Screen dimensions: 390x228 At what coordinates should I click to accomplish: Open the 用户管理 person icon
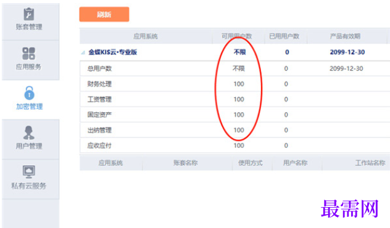(29, 132)
